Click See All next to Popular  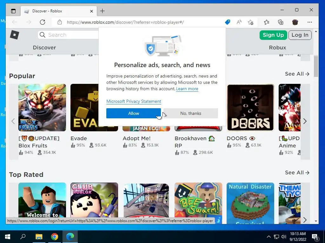coord(297,74)
